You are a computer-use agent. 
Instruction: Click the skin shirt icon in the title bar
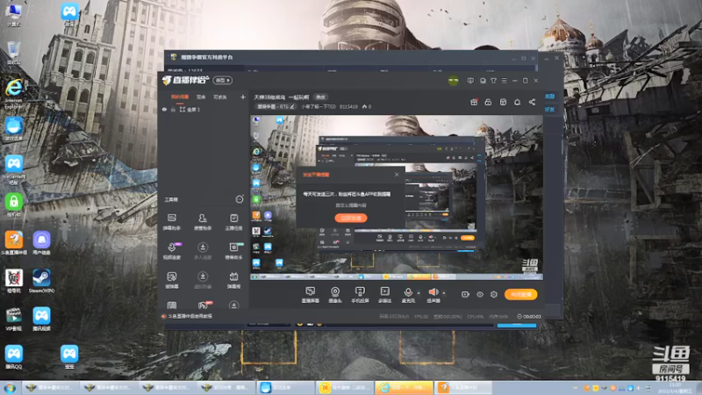coord(493,81)
